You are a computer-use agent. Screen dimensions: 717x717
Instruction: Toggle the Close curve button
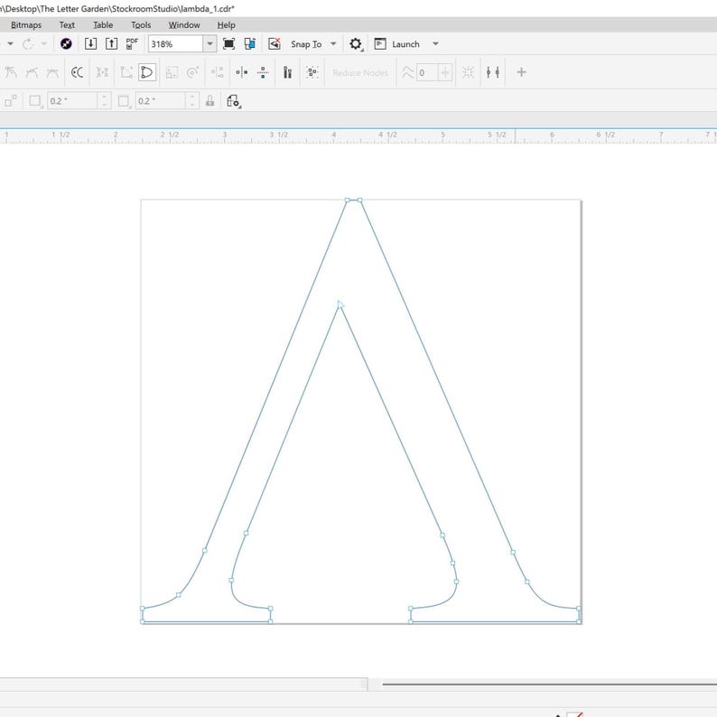tap(147, 72)
